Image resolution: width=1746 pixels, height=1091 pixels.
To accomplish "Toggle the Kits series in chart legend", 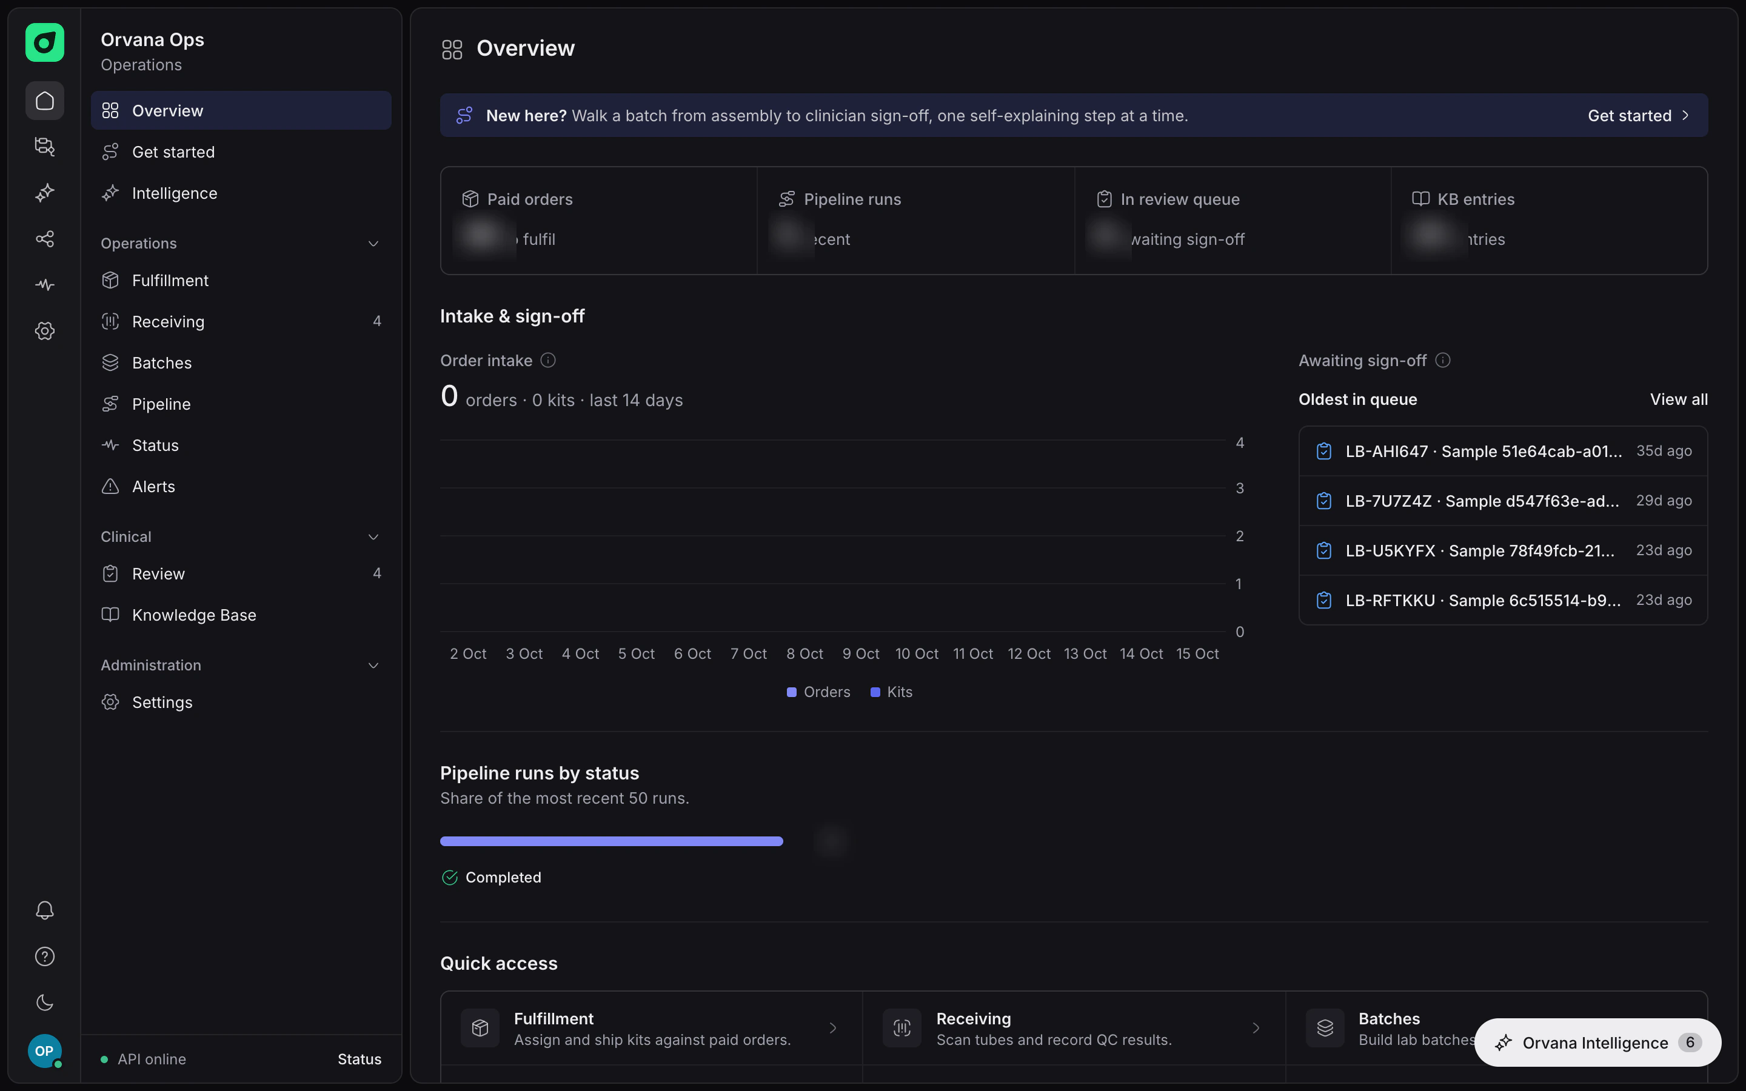I will point(891,692).
